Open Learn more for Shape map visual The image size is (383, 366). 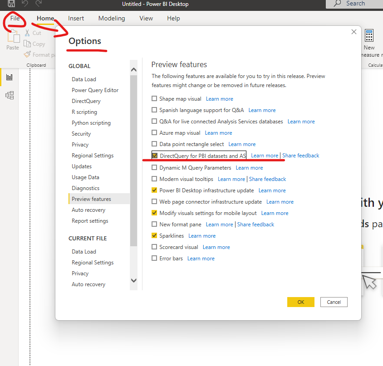coord(219,99)
